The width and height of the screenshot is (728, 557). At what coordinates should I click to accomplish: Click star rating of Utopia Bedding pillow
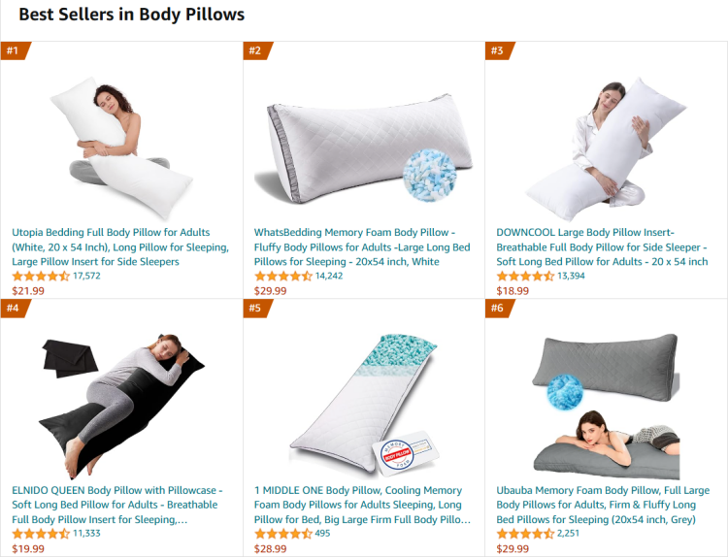[x=41, y=277]
